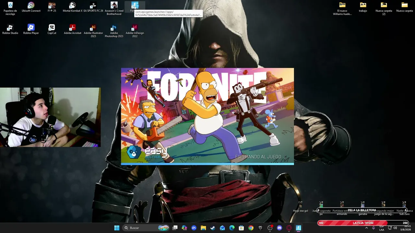Viewport: 415px width, 233px height.
Task: Select the Roblox Player desktop icon
Action: coord(31,29)
